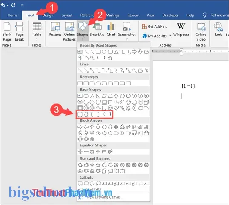Click the Tell me lightbulb search box

215,15
